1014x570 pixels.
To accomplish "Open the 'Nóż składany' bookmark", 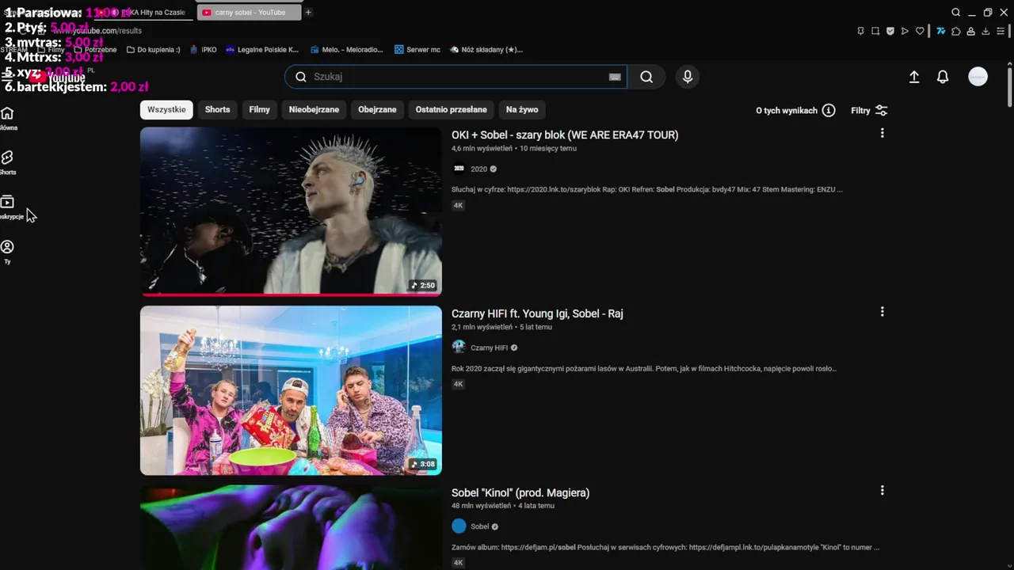I will click(486, 49).
